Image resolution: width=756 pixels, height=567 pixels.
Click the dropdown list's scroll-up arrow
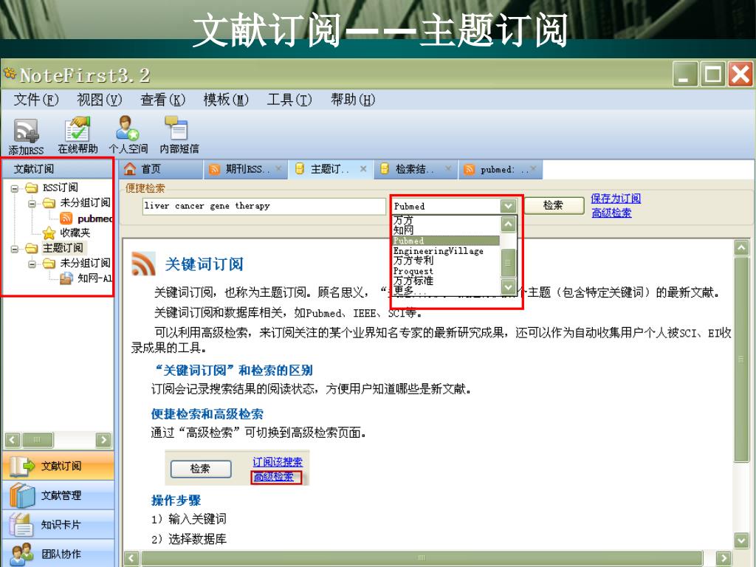pyautogui.click(x=508, y=224)
